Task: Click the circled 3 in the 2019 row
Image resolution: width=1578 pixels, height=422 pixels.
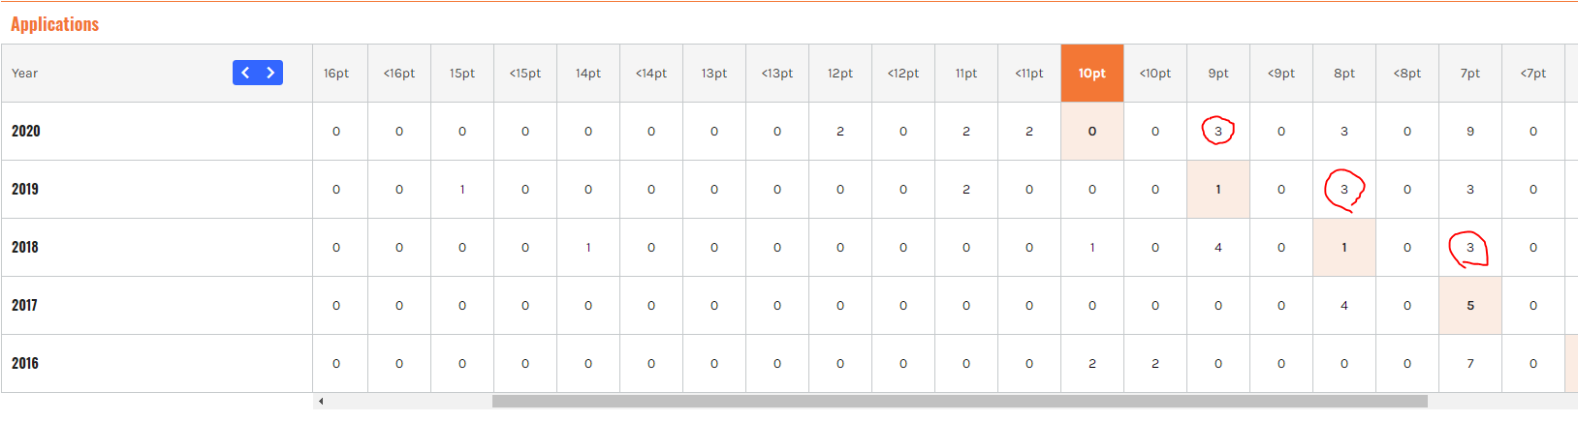Action: click(1344, 190)
